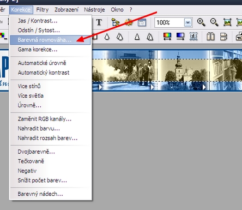This screenshot has height=210, width=242.
Task: Select the Text tool icon
Action: coord(99,22)
